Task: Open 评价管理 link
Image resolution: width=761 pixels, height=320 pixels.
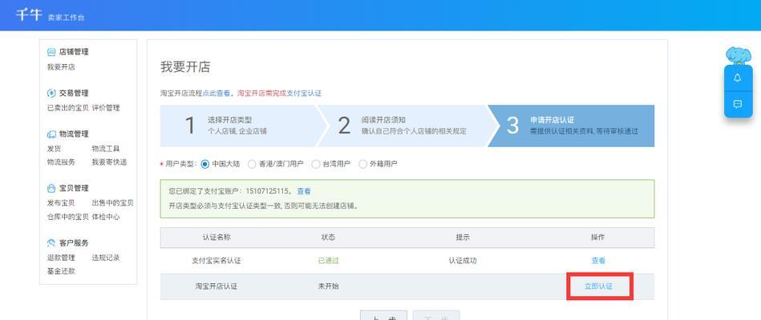Action: [x=106, y=108]
